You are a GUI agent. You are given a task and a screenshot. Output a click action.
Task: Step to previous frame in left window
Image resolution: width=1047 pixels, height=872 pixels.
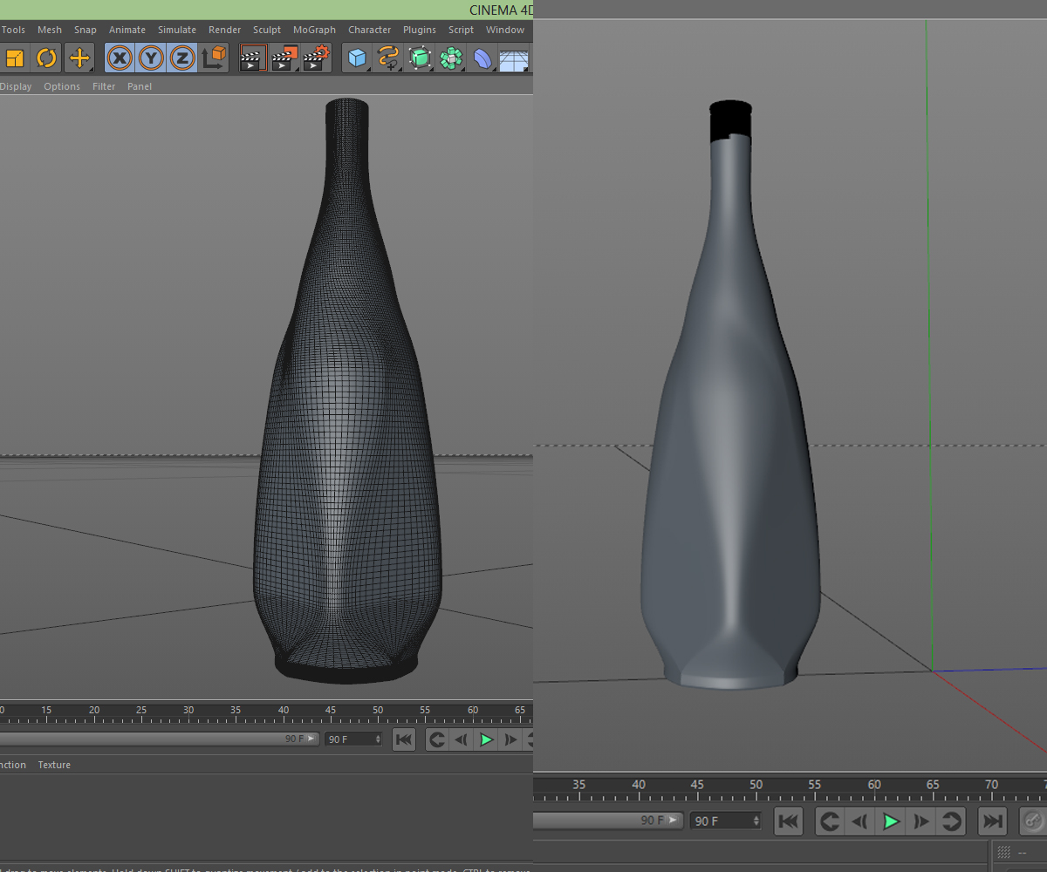click(x=462, y=739)
